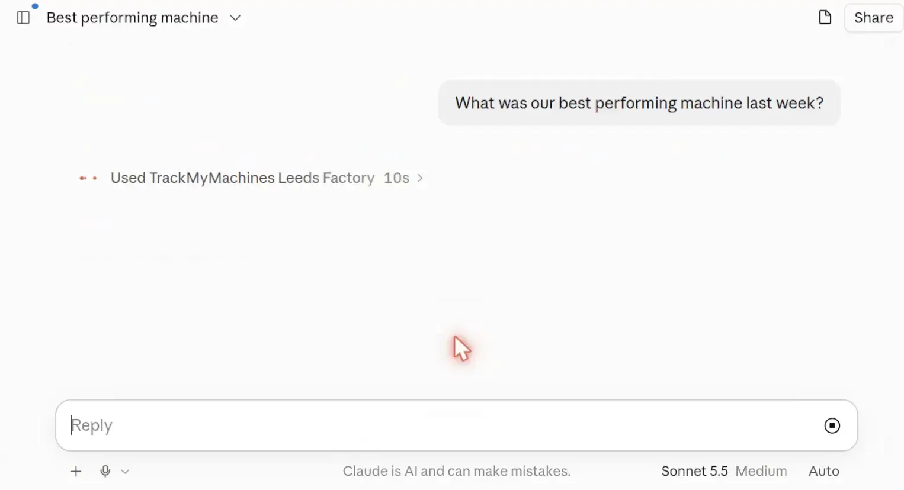Expand the tool-use details arrow after 10s

[420, 178]
